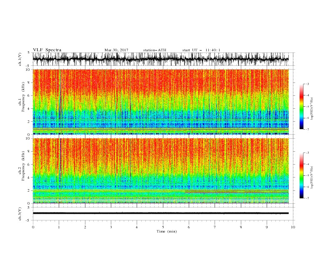Screen dimensions: 330x255
Task: Click the '6' kHz tick on ch.2 axis
Action: [29, 164]
